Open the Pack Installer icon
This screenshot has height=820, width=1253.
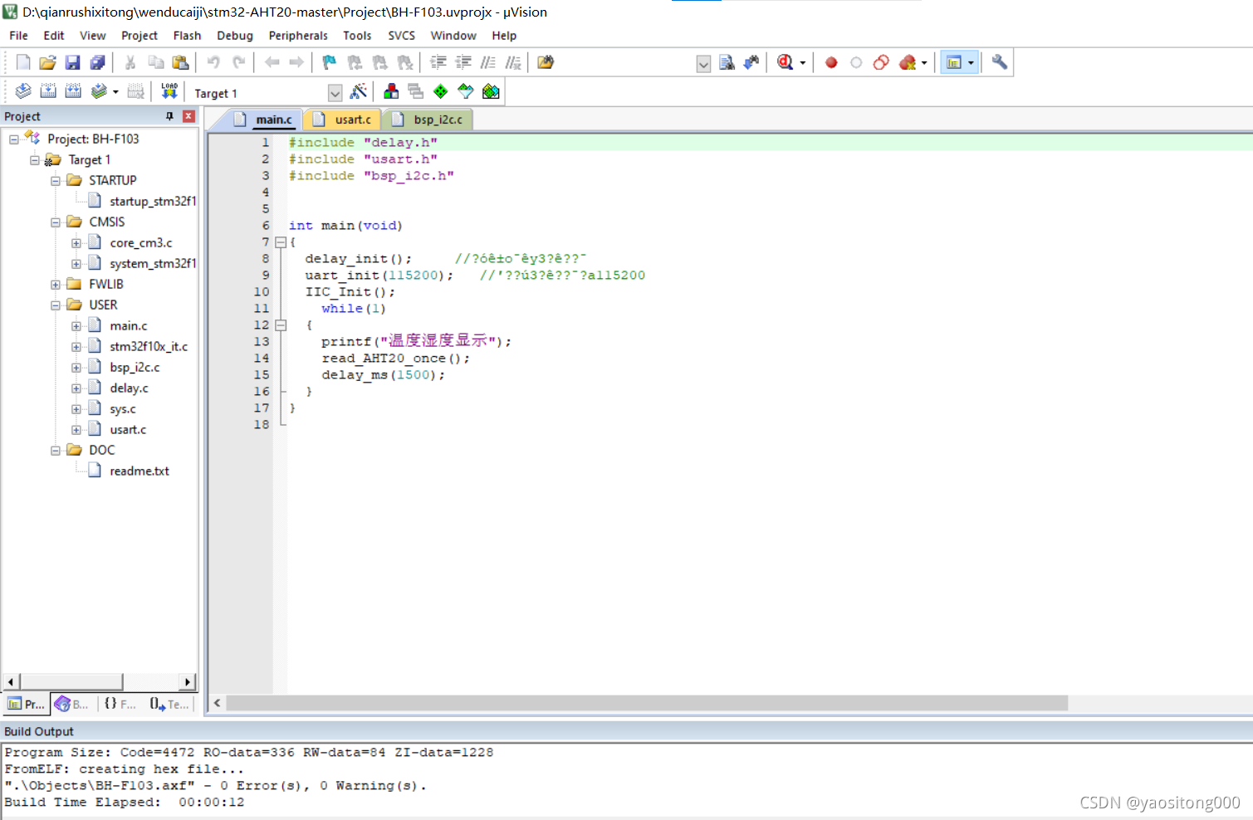point(491,91)
